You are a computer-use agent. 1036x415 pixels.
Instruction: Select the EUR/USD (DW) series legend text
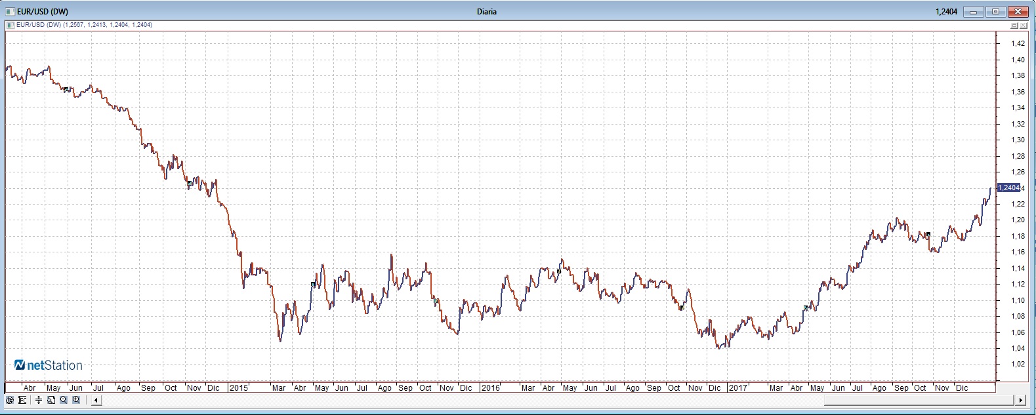tap(38, 25)
